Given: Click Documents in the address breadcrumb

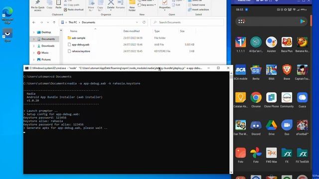Looking at the screenshot, I should point(89,22).
